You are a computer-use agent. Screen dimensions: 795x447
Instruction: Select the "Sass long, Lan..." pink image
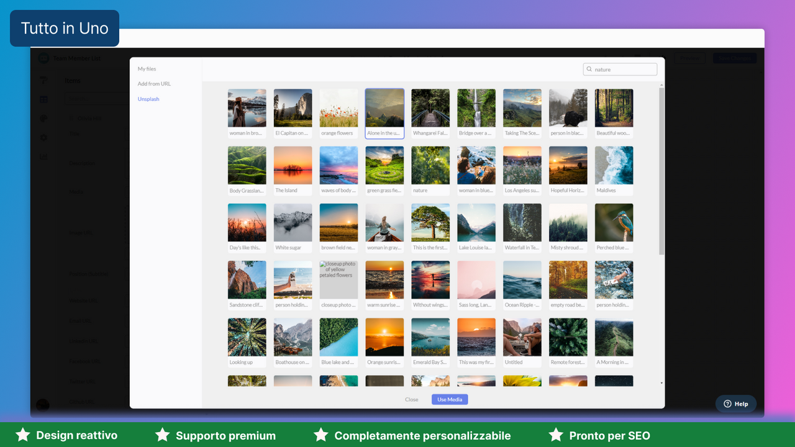click(x=476, y=285)
